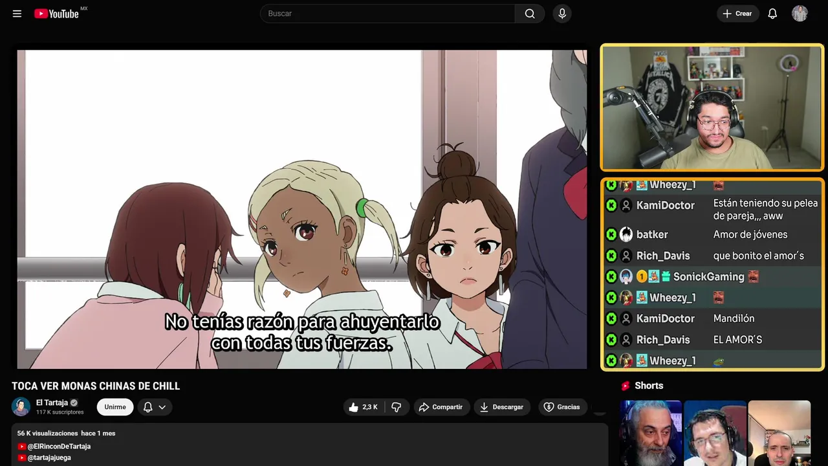Click batker's chat avatar
Screen dimensions: 828x466
point(626,235)
